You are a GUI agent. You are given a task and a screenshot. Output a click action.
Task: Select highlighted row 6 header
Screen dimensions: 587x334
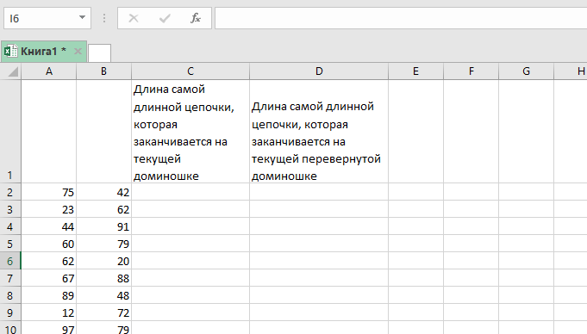[10, 261]
